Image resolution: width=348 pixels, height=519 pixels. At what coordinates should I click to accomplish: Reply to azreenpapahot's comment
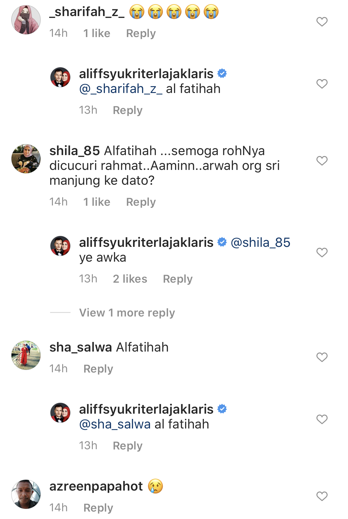pyautogui.click(x=98, y=508)
